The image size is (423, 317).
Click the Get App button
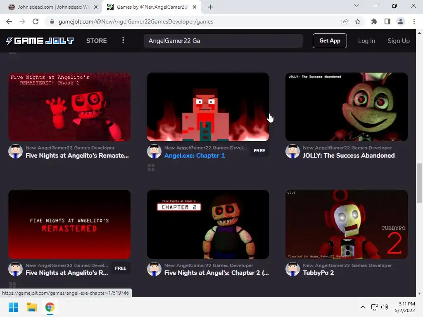[x=330, y=41]
